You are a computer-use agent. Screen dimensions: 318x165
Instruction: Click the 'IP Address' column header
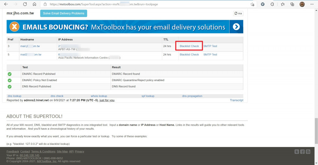pos(65,39)
